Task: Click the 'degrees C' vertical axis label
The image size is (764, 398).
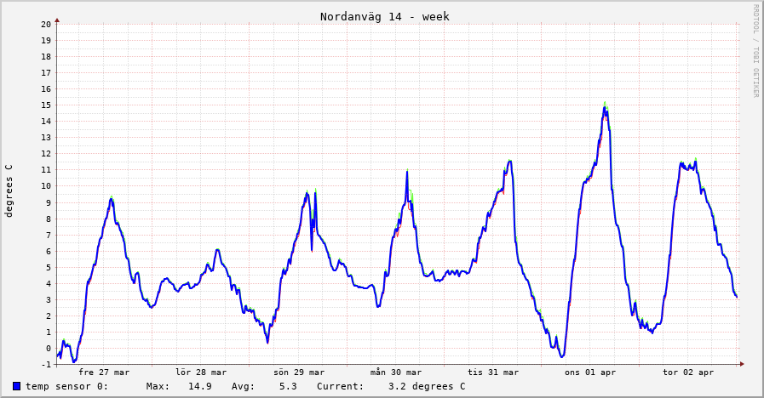Action: (9, 190)
